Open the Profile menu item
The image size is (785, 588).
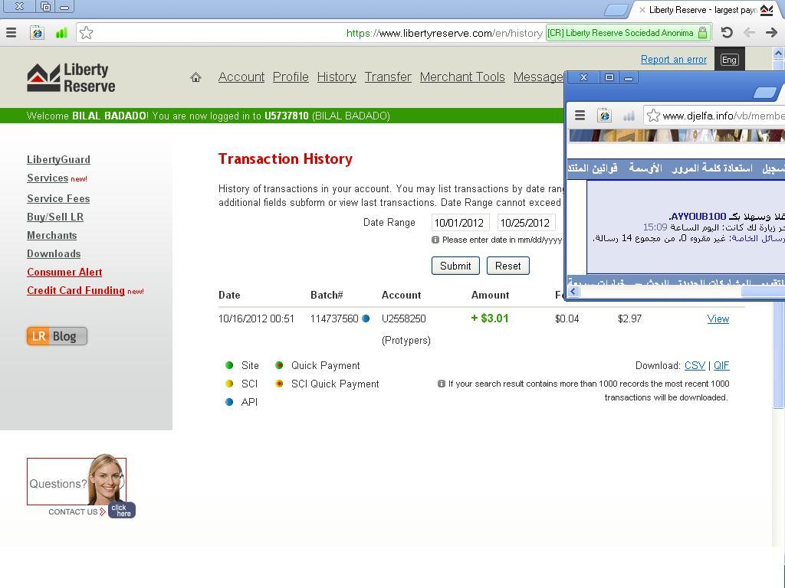point(291,77)
